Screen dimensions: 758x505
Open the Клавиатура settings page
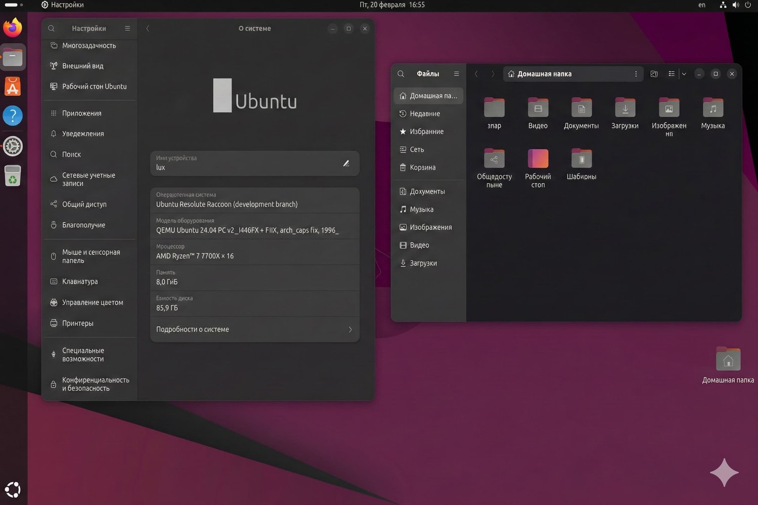pyautogui.click(x=81, y=281)
